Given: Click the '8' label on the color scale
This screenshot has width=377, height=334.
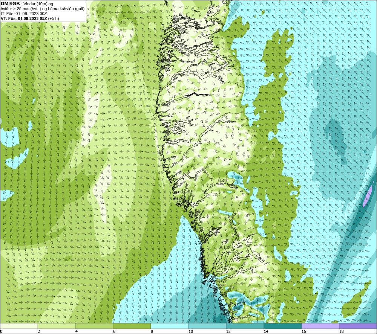Looking at the screenshot, I should tap(152, 332).
